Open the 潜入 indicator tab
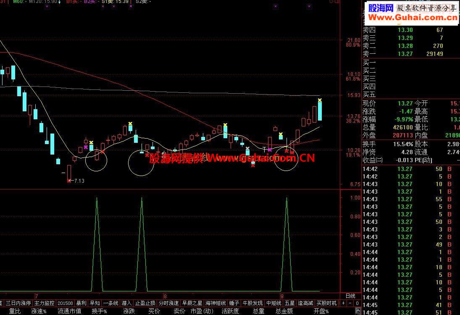This screenshot has height=315, width=460. point(126,303)
